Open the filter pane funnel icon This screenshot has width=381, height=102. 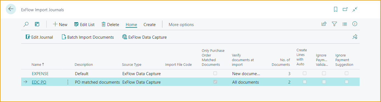point(334,24)
